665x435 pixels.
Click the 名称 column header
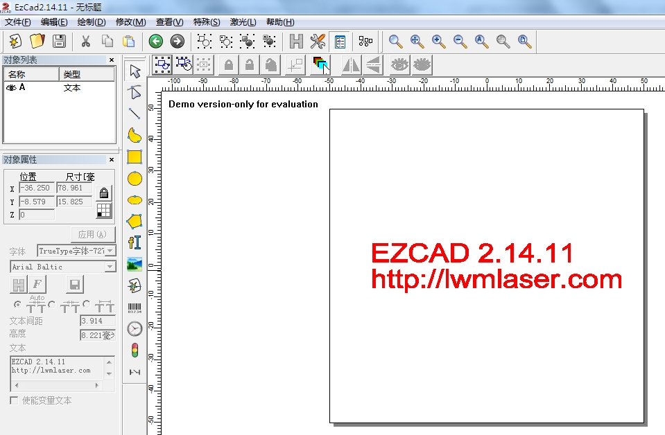click(x=31, y=74)
